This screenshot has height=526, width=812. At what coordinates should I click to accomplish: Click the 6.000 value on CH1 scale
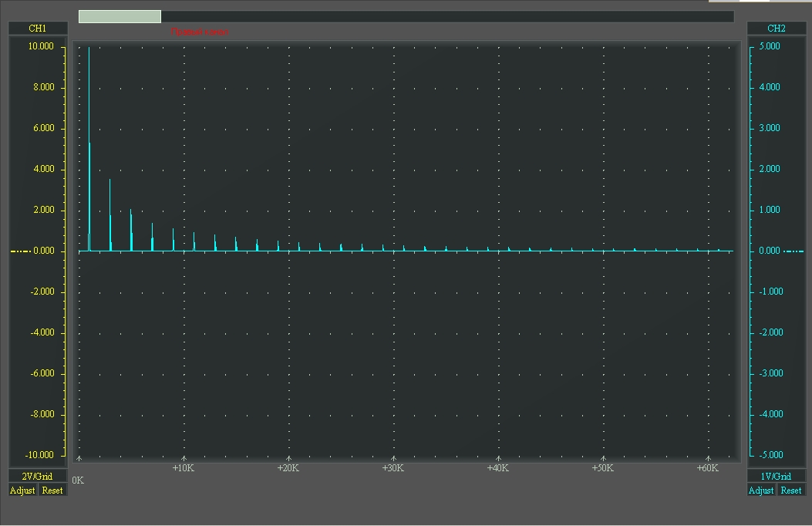[x=43, y=128]
